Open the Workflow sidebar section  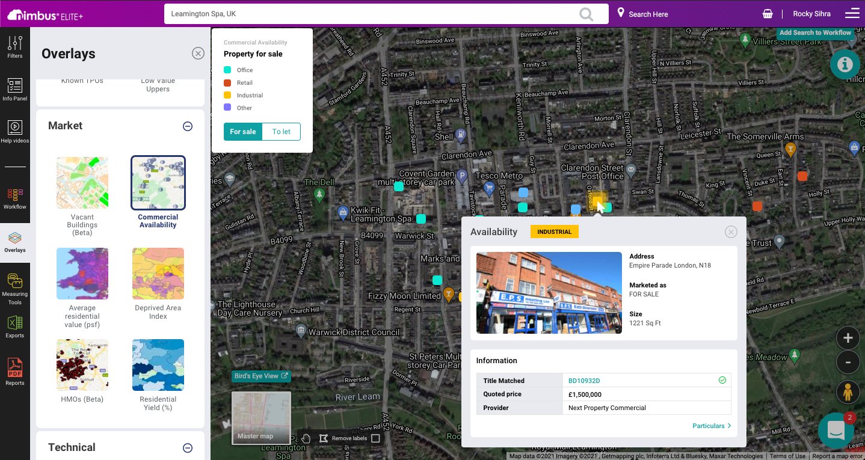pos(15,198)
